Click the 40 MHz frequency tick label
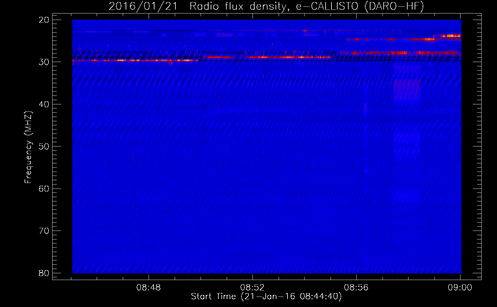Image resolution: width=497 pixels, height=307 pixels. 44,104
